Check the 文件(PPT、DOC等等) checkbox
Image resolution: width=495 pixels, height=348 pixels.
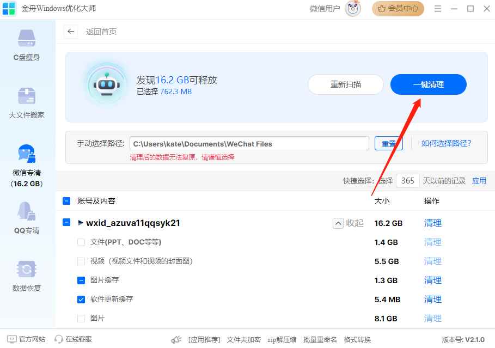point(81,242)
